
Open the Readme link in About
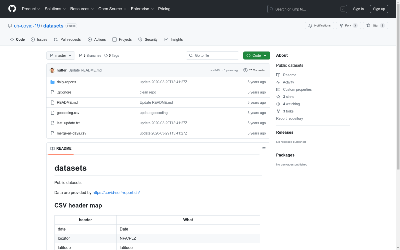[286, 75]
